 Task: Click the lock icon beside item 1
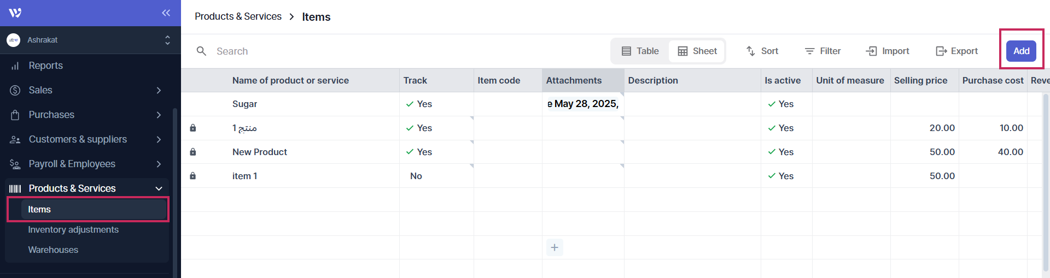pos(192,176)
